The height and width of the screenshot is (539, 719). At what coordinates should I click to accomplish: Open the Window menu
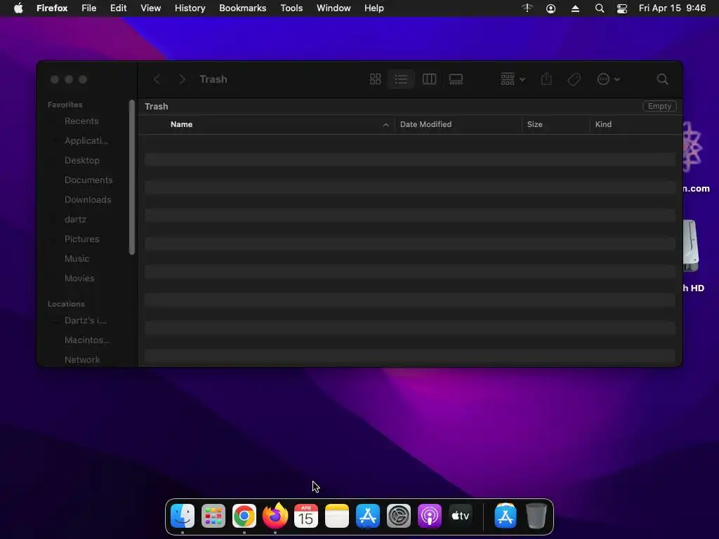click(x=334, y=8)
